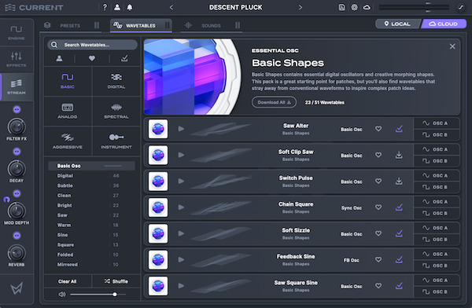Image resolution: width=472 pixels, height=308 pixels.
Task: Favorite the Saw Alter wavetable
Action: (378, 129)
